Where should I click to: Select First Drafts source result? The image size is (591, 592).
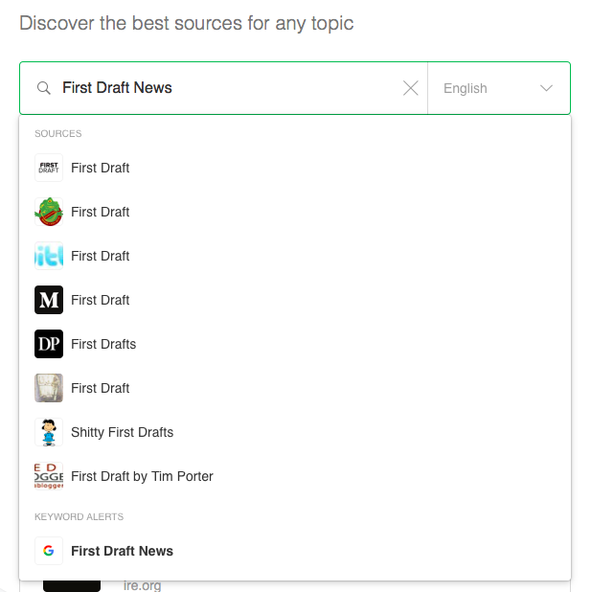coord(103,344)
